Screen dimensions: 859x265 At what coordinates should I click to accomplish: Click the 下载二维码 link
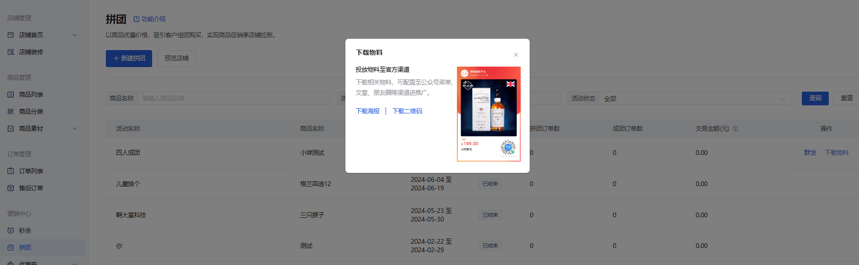tap(407, 111)
